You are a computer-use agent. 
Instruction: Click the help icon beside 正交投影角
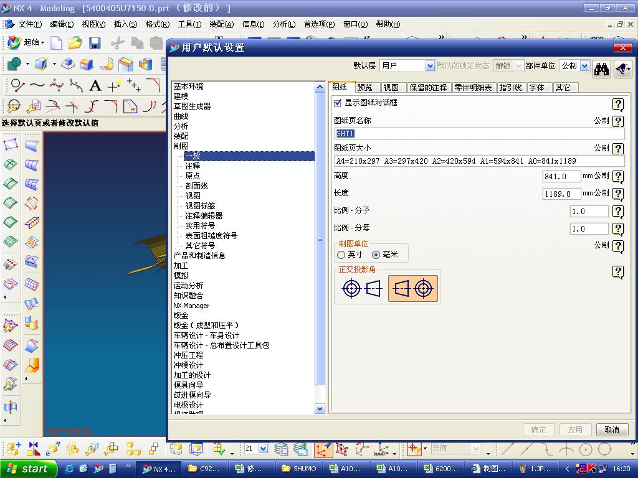tap(618, 272)
